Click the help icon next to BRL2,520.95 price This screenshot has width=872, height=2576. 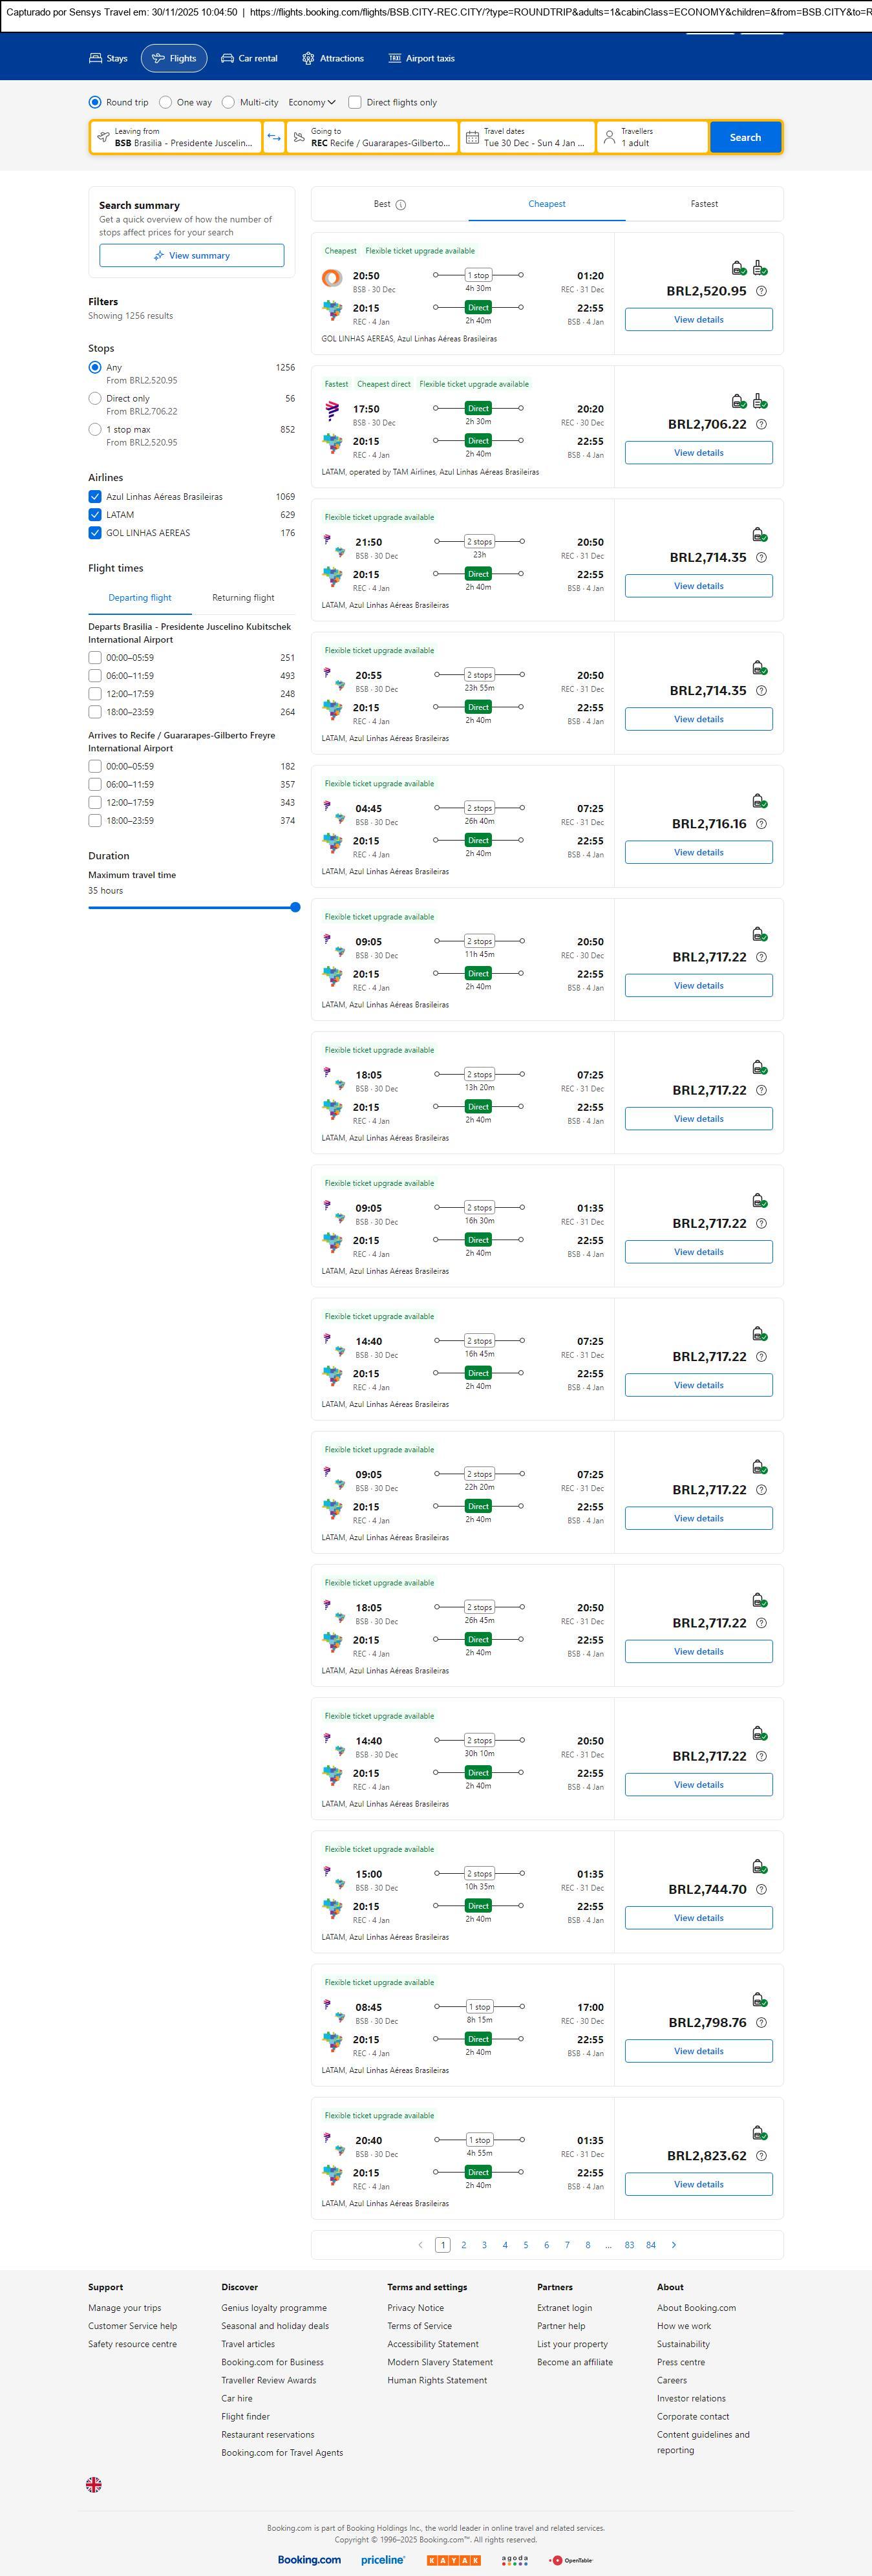click(761, 291)
